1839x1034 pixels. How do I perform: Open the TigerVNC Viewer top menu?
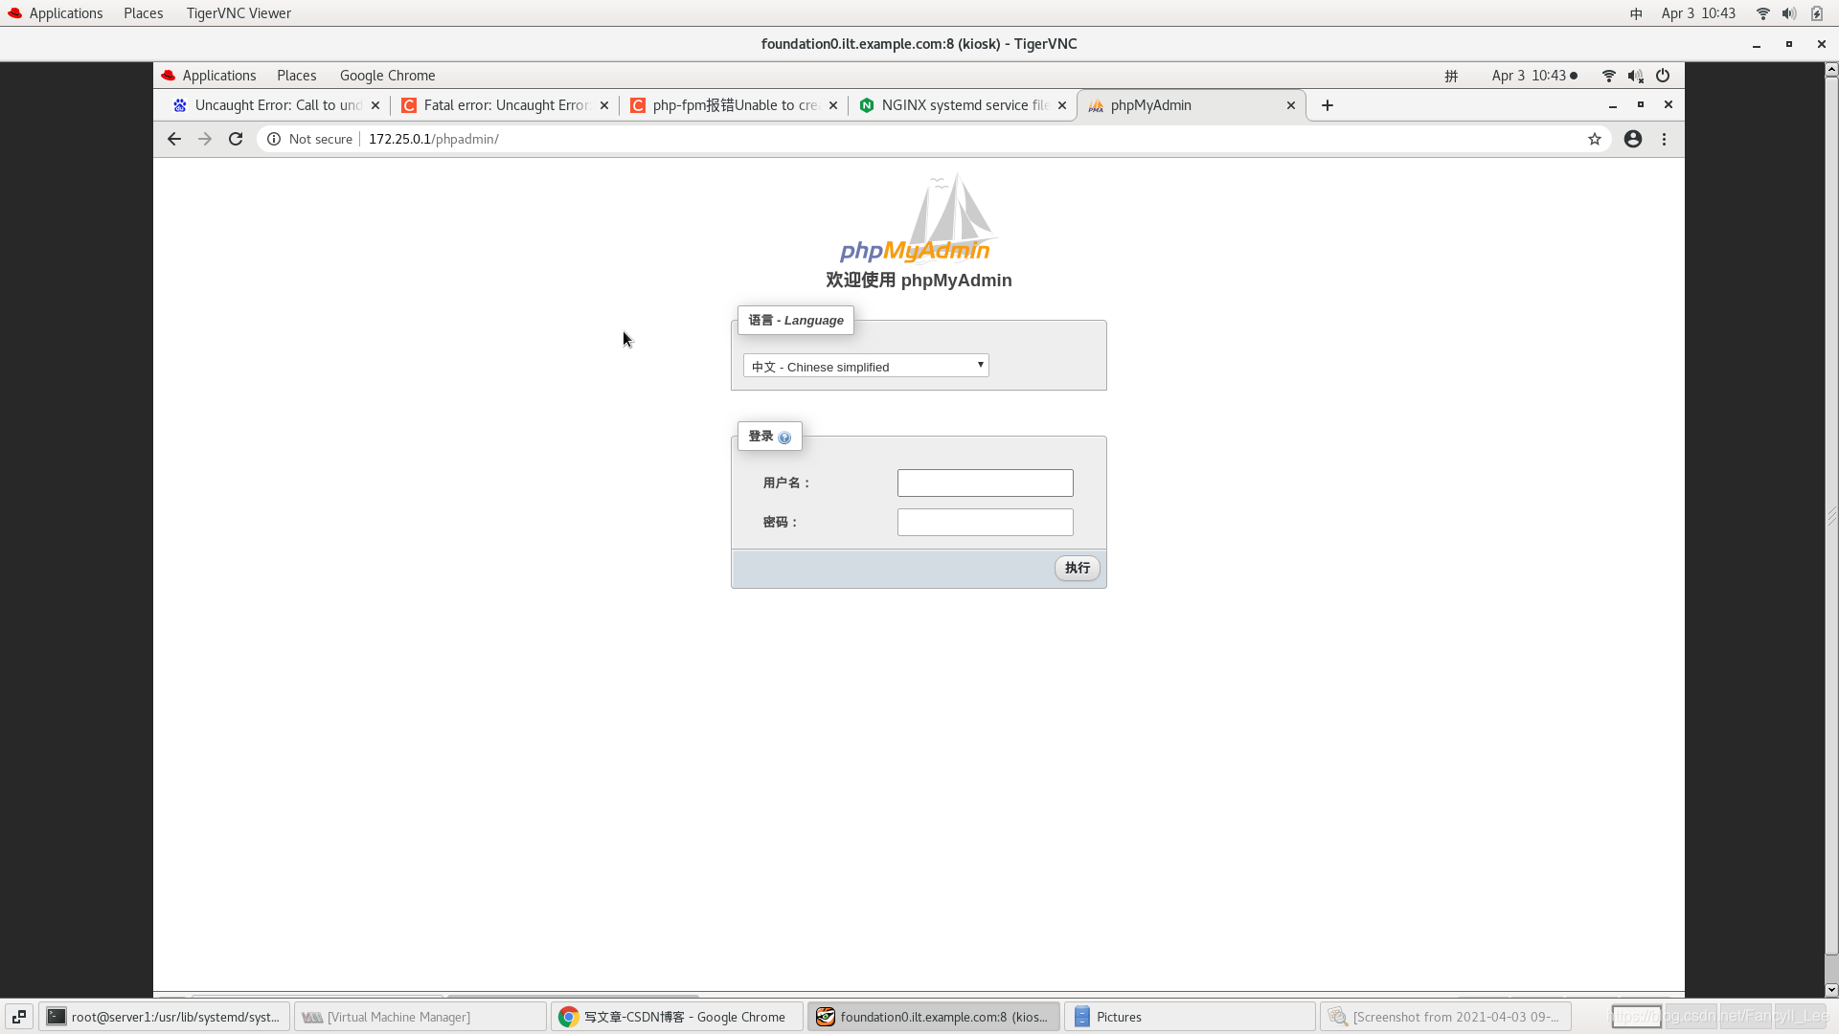[x=238, y=13]
